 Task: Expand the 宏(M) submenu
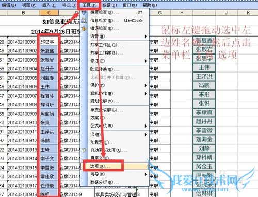(115, 134)
